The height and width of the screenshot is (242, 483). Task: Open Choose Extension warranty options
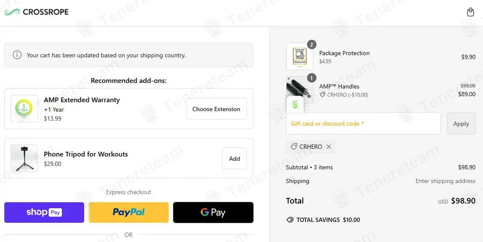(x=216, y=109)
